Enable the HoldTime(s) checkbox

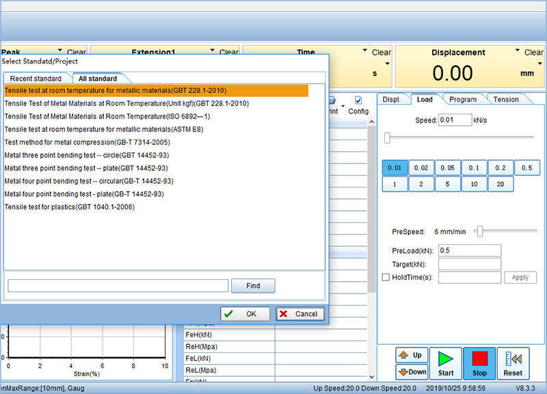[x=386, y=277]
